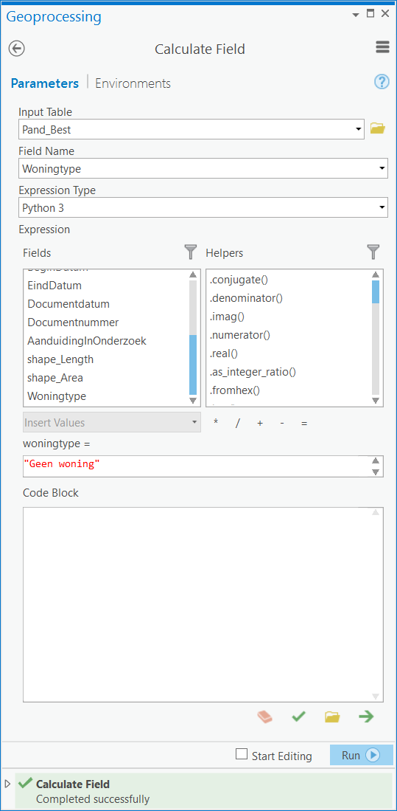Screen dimensions: 397x811
Task: Insert the plus operator into expression
Action: [260, 423]
